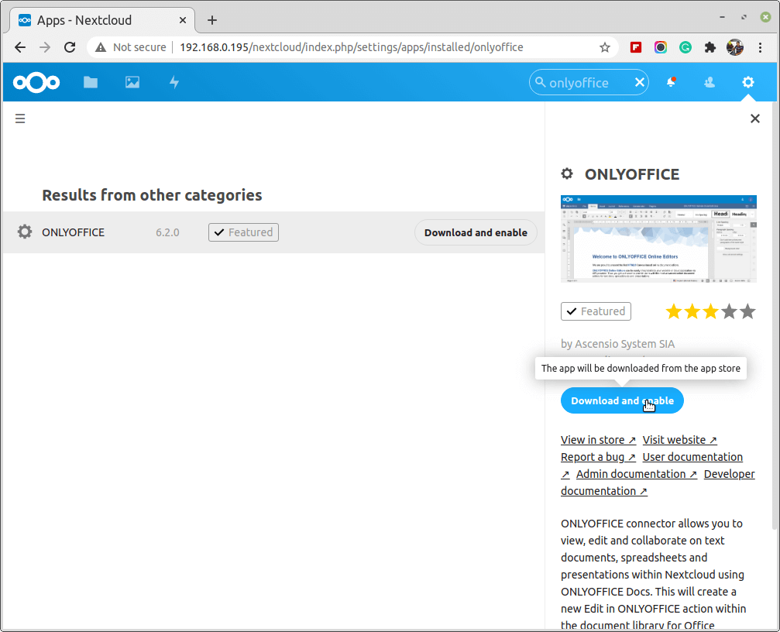This screenshot has height=632, width=780.
Task: Open the Activity lightning icon
Action: (x=174, y=82)
